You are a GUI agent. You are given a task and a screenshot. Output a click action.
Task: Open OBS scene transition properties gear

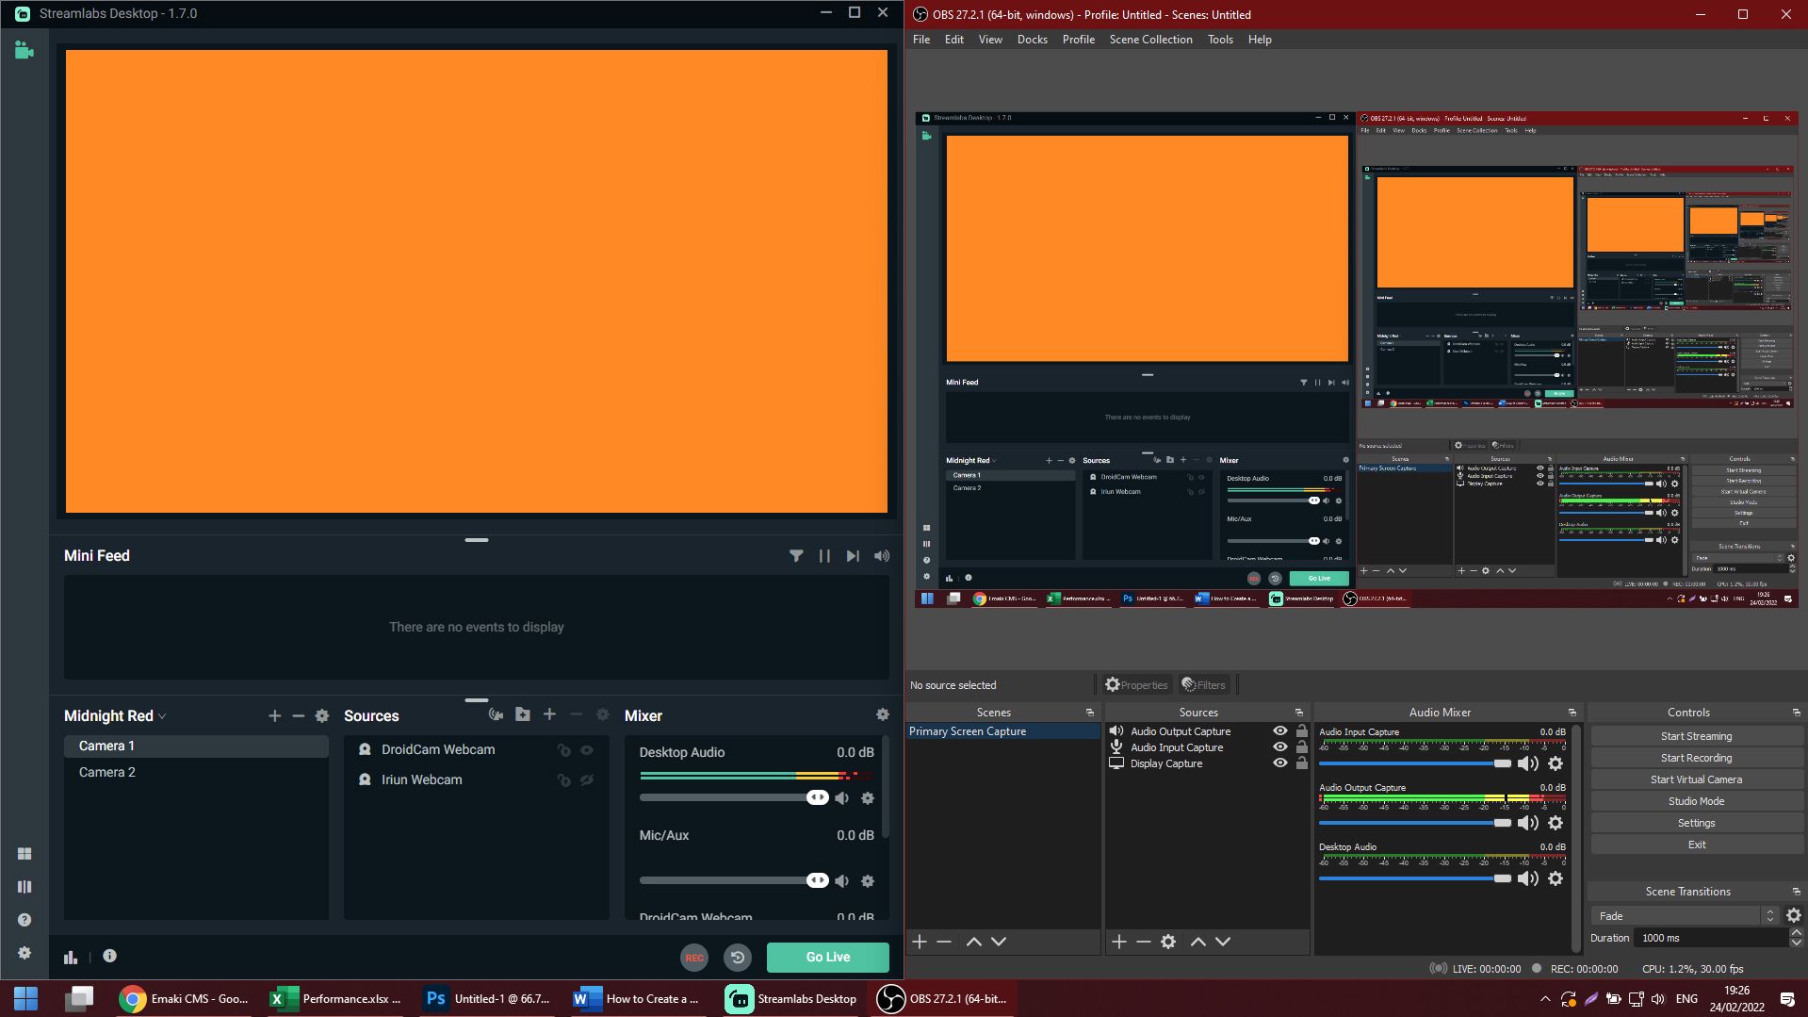pos(1793,915)
